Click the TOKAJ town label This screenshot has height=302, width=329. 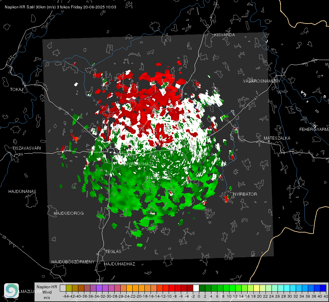(16, 90)
